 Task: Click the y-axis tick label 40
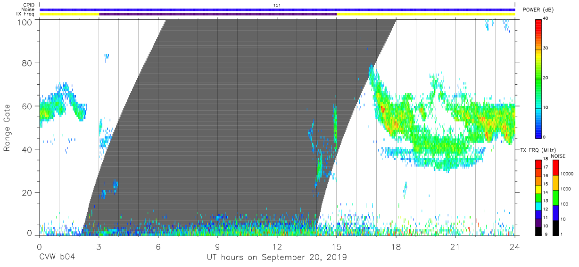click(27, 149)
